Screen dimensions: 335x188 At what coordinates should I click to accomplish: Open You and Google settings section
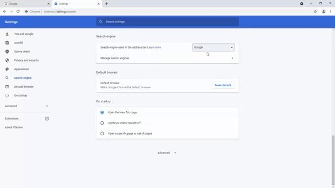point(24,34)
